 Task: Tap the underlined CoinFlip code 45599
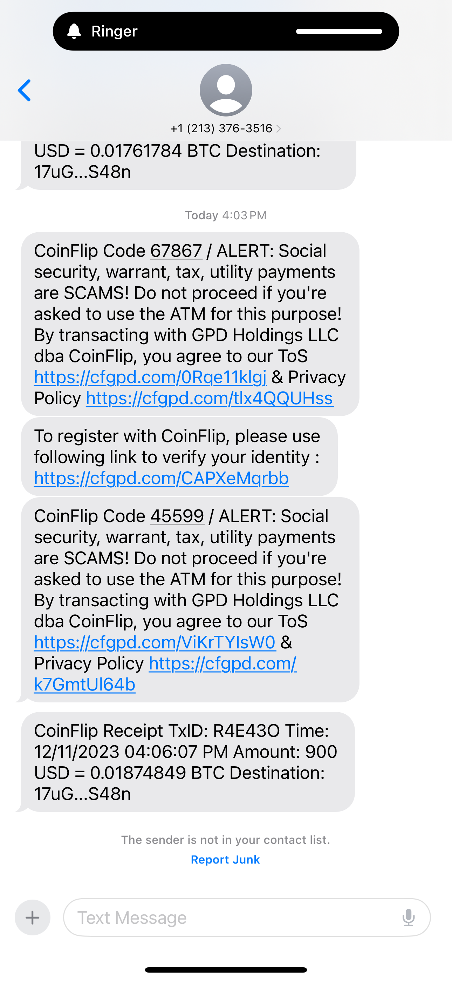[x=177, y=516]
